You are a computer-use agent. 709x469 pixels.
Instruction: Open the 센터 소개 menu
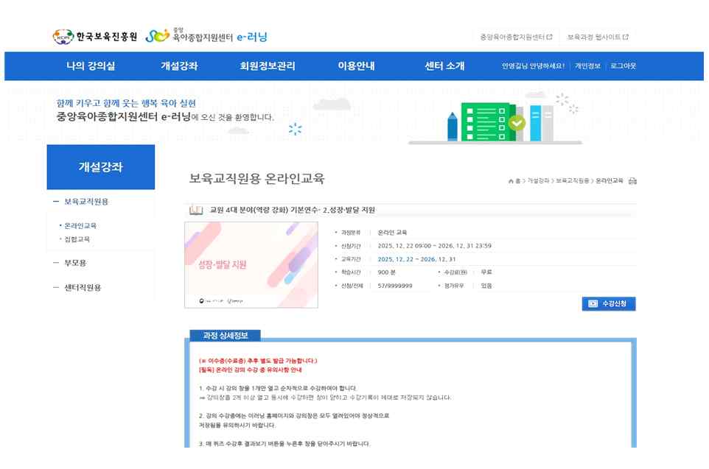pyautogui.click(x=444, y=66)
